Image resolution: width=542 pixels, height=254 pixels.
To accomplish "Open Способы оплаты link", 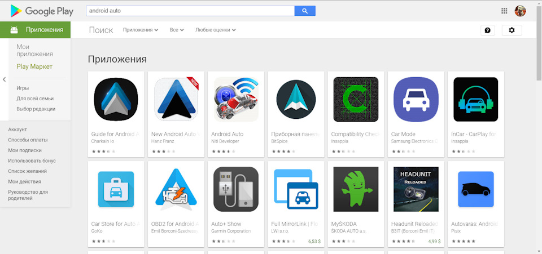I will click(28, 140).
